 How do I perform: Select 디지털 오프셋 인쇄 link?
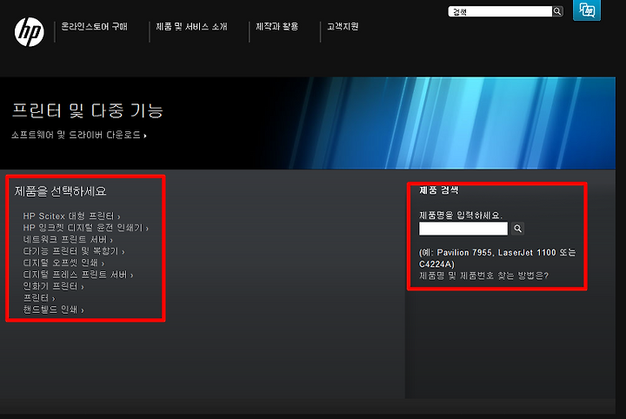tap(63, 263)
